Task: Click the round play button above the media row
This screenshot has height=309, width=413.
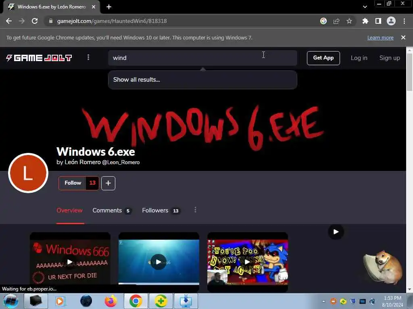Action: (336, 232)
